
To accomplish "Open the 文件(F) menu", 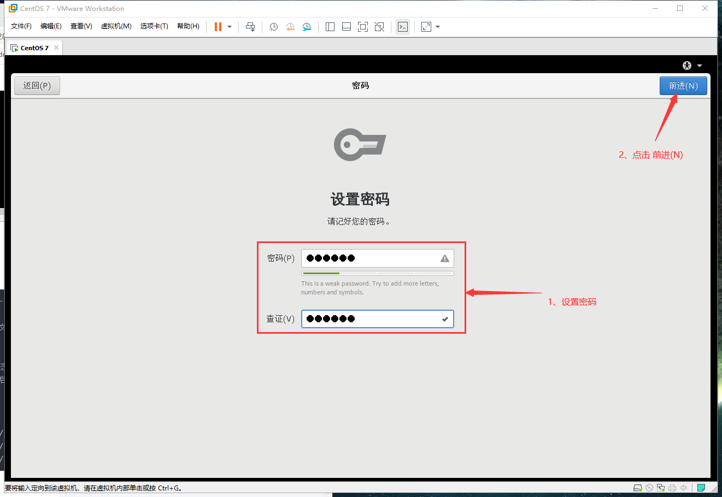I will coord(21,26).
